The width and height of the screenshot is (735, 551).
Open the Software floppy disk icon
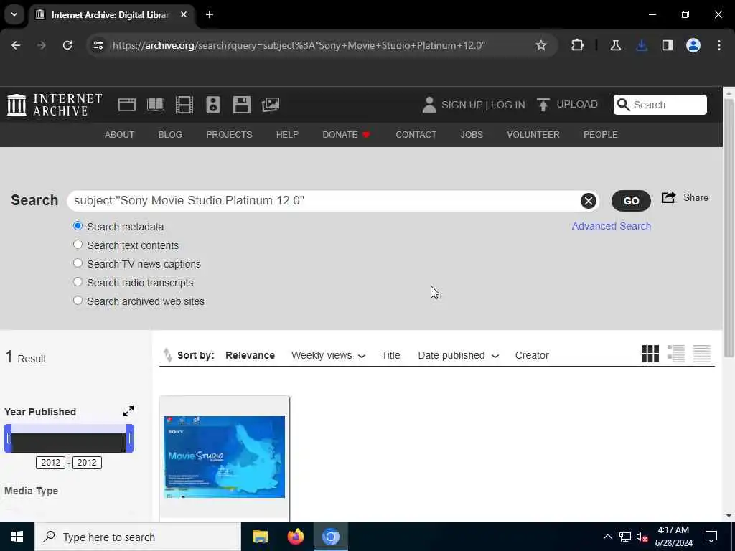(242, 105)
